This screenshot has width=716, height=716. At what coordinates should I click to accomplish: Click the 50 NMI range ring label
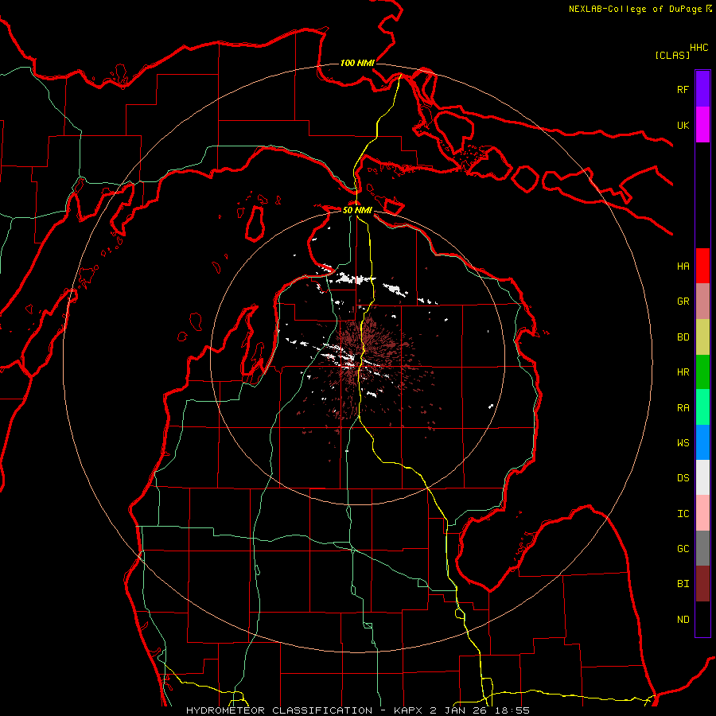[357, 210]
